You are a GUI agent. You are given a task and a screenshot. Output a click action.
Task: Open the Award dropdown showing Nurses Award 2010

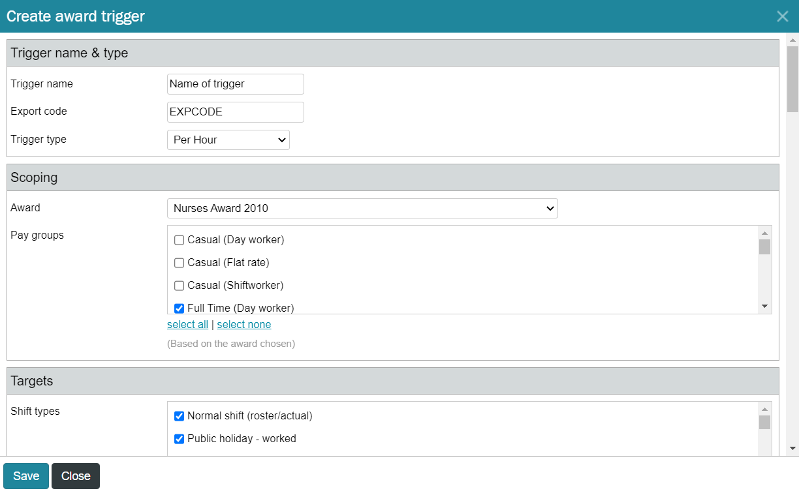tap(362, 209)
